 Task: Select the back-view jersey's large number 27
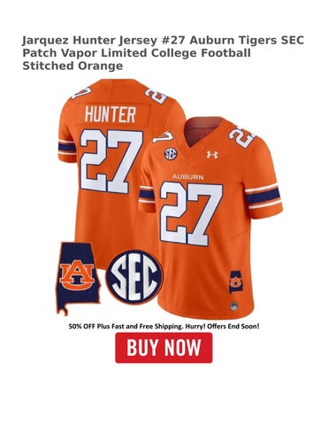111,161
